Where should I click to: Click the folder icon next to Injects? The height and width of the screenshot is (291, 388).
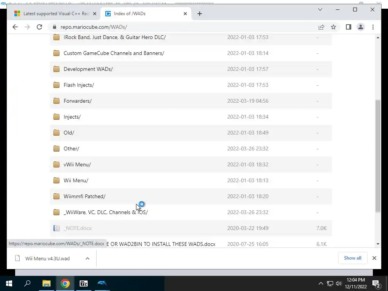point(56,117)
